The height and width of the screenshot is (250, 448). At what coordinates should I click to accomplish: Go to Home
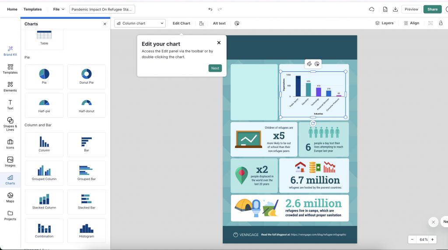coord(12,9)
